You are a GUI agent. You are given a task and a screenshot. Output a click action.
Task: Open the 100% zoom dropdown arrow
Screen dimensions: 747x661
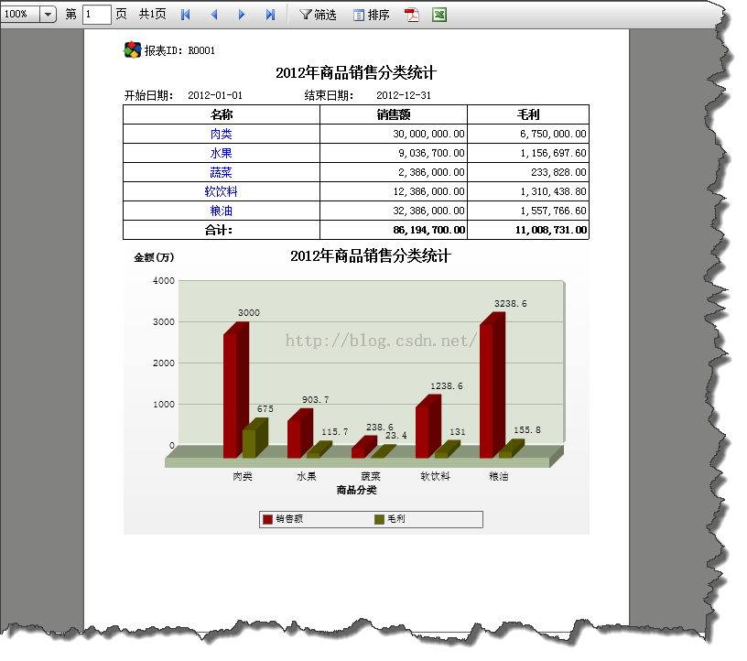pos(48,15)
